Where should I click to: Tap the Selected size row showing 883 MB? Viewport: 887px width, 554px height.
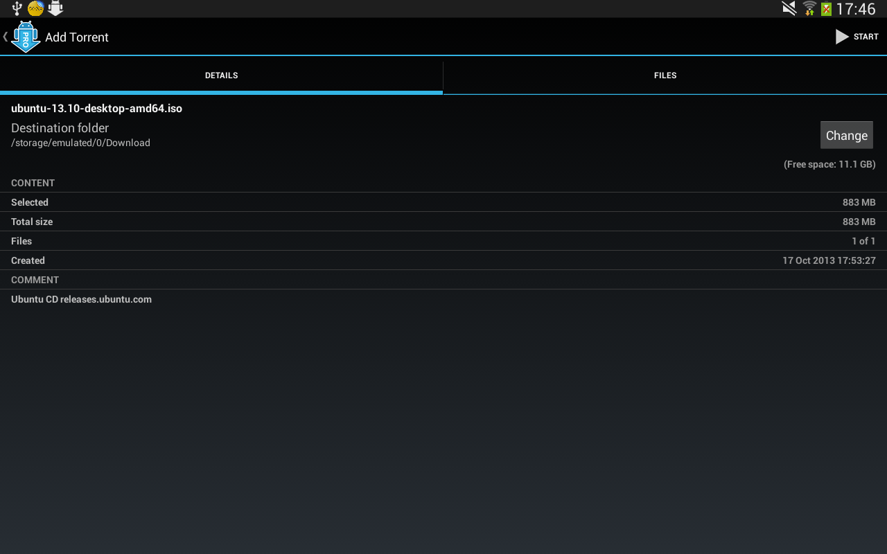tap(443, 202)
